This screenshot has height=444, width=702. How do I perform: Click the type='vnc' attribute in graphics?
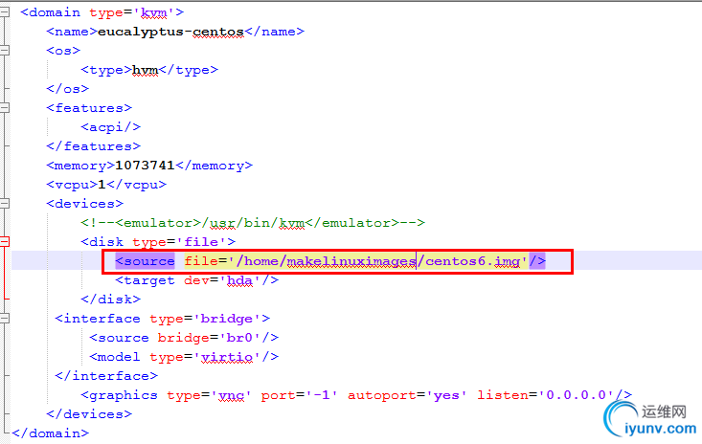[209, 395]
